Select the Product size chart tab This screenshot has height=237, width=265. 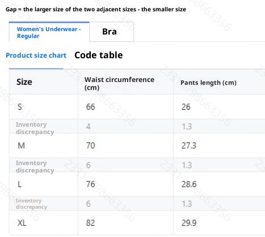coord(36,55)
